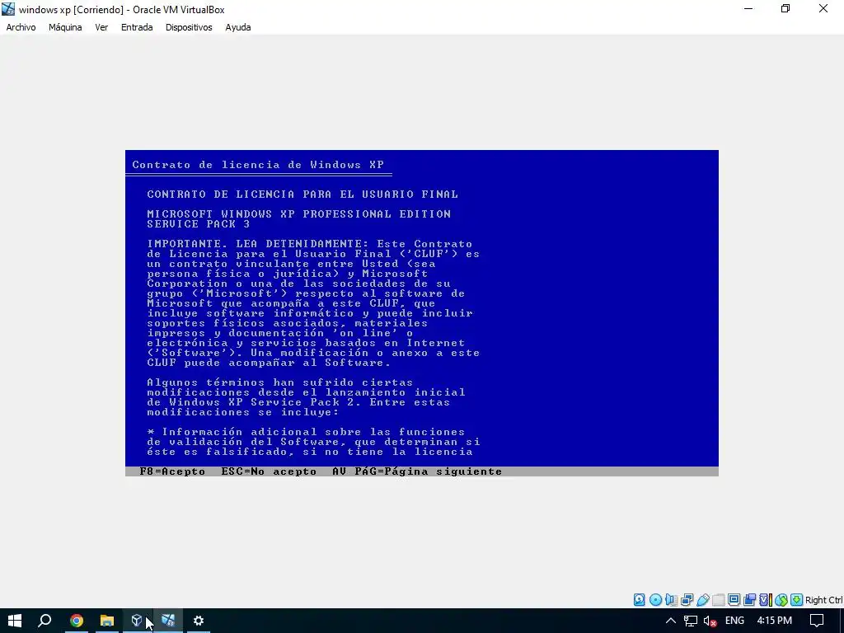Click the 'Algunos términos han sufrido ciertas' line

pyautogui.click(x=280, y=382)
